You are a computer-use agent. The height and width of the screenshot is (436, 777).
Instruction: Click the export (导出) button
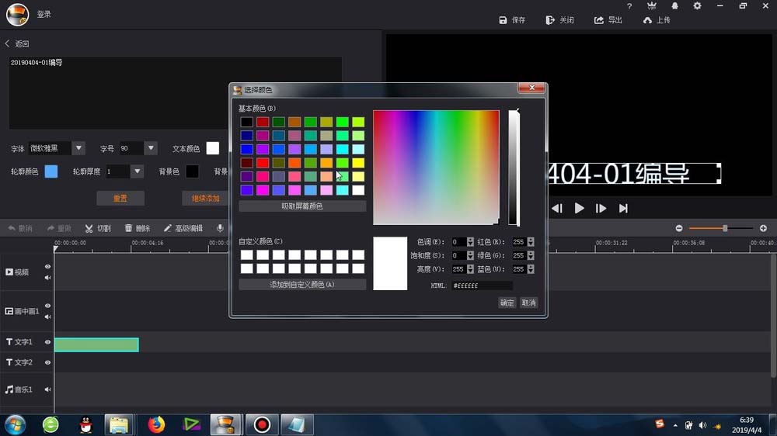pos(608,20)
